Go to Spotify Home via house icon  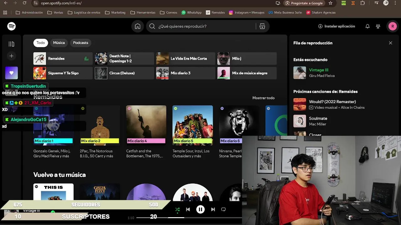(x=138, y=26)
